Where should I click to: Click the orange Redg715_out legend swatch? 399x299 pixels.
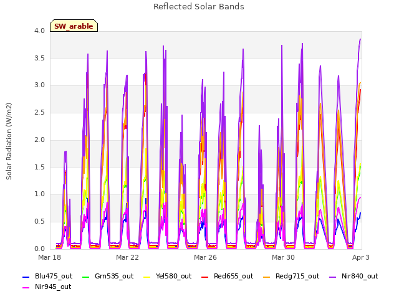[x=266, y=277]
